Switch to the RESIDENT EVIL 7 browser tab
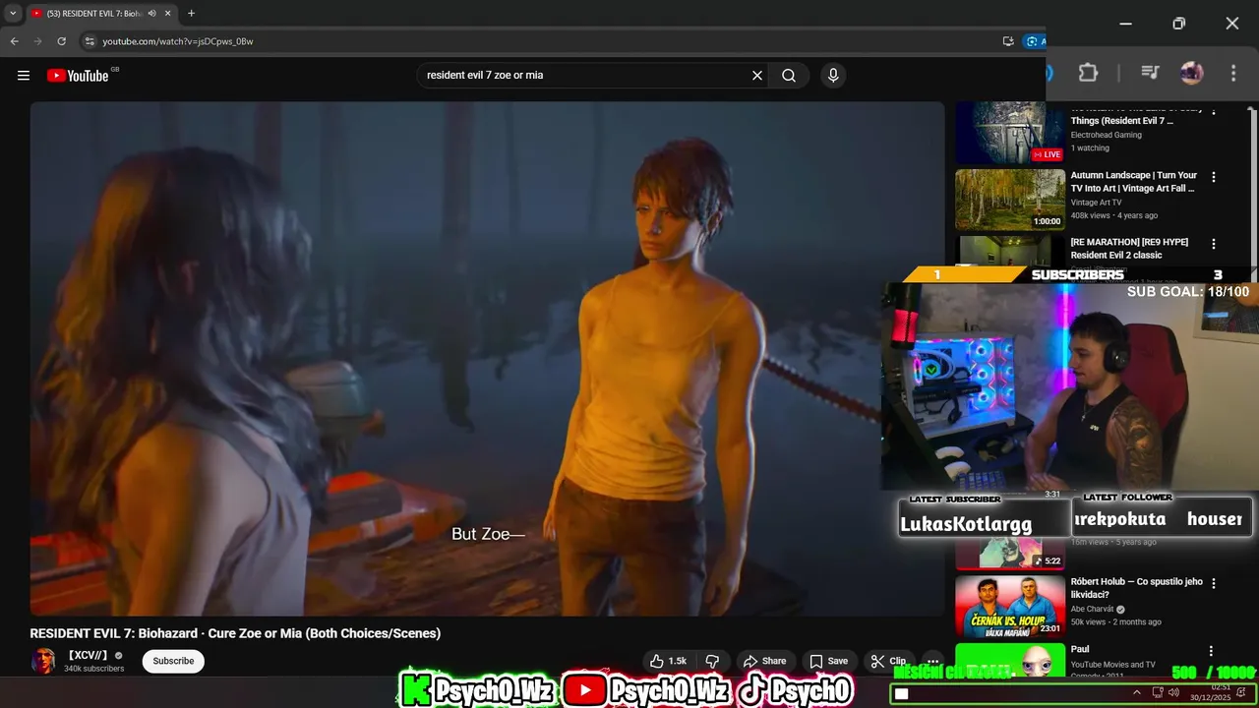Screen dimensions: 1259x708 coord(93,14)
